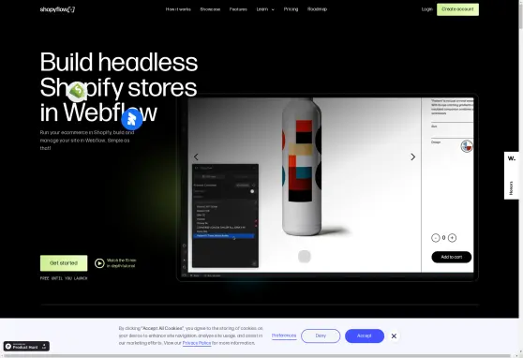Click the blue Webflow badge icon
The height and width of the screenshot is (358, 523).
132,119
